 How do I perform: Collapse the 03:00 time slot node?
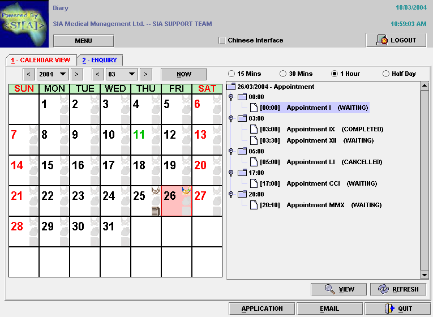coord(230,118)
